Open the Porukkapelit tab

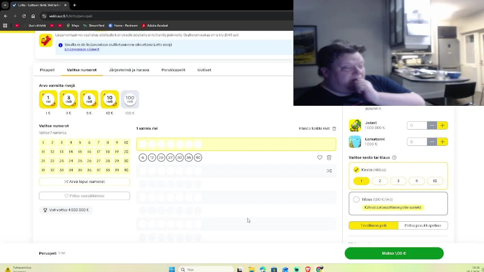(173, 70)
